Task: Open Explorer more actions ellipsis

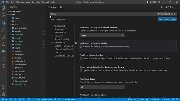Action: [x=43, y=7]
